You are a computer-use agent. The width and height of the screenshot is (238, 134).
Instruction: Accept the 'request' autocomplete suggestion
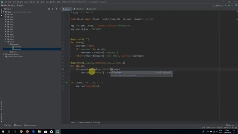point(141,73)
